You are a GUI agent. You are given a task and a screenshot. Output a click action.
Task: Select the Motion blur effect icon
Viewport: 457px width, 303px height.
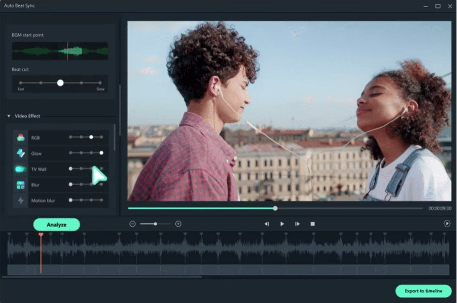[x=20, y=200]
